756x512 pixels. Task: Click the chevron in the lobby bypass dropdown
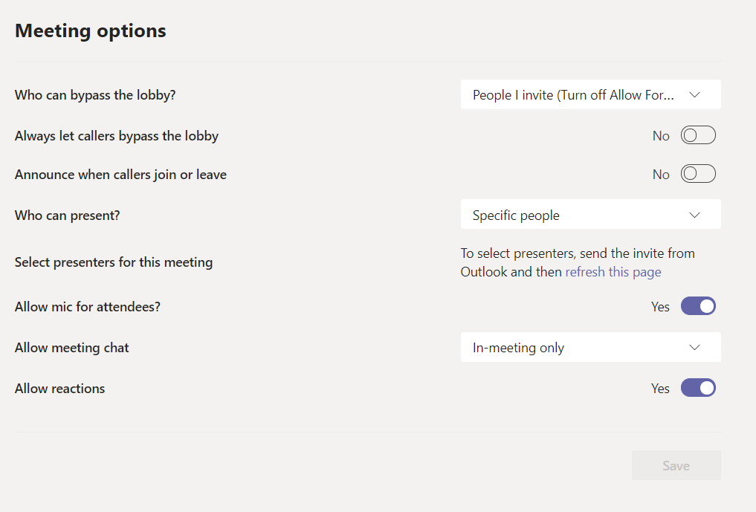(695, 95)
